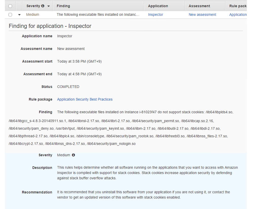Click the Severity column header label
255x209 pixels.
click(x=33, y=6)
